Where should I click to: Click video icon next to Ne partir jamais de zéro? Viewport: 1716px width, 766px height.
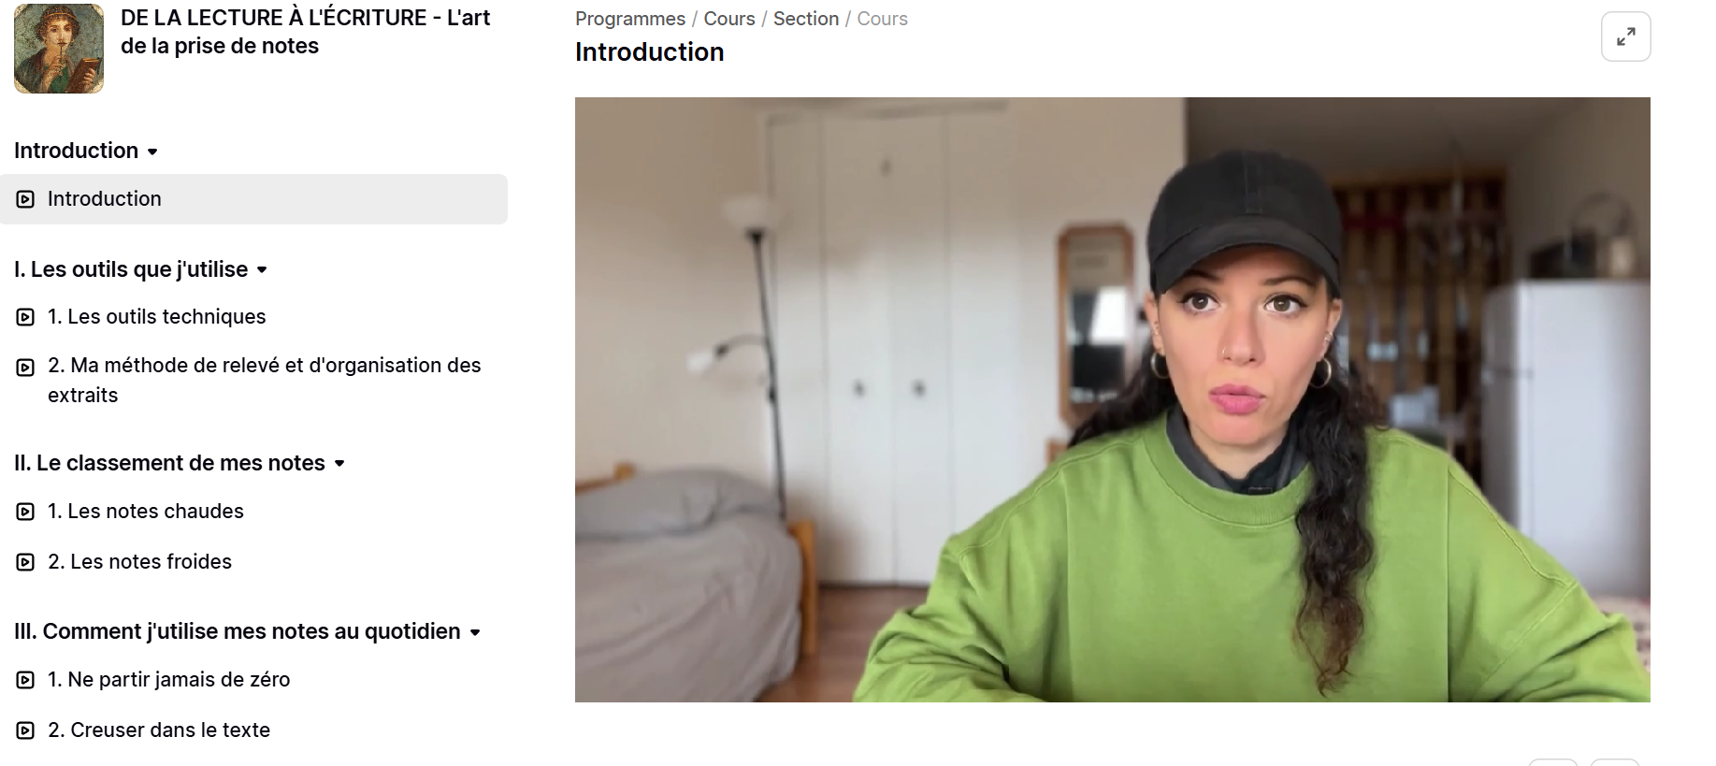pyautogui.click(x=25, y=680)
